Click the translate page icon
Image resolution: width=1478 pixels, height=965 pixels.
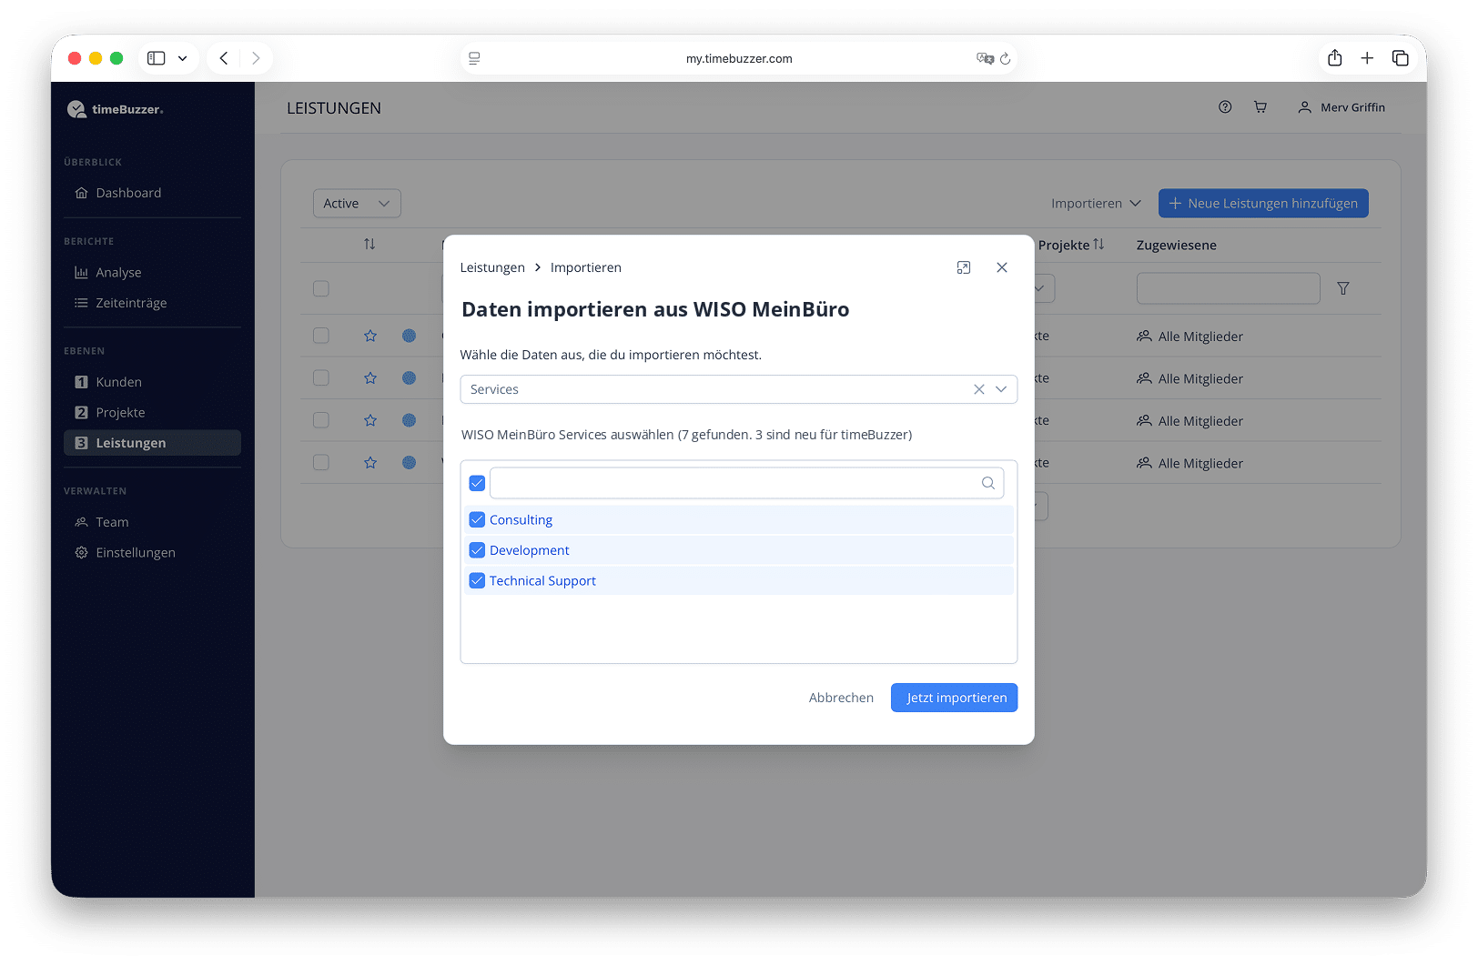pyautogui.click(x=985, y=58)
